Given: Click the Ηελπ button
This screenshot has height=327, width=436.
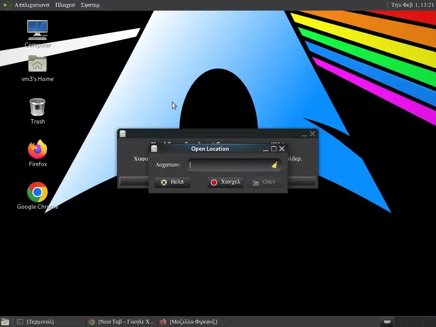Looking at the screenshot, I should pyautogui.click(x=172, y=182).
